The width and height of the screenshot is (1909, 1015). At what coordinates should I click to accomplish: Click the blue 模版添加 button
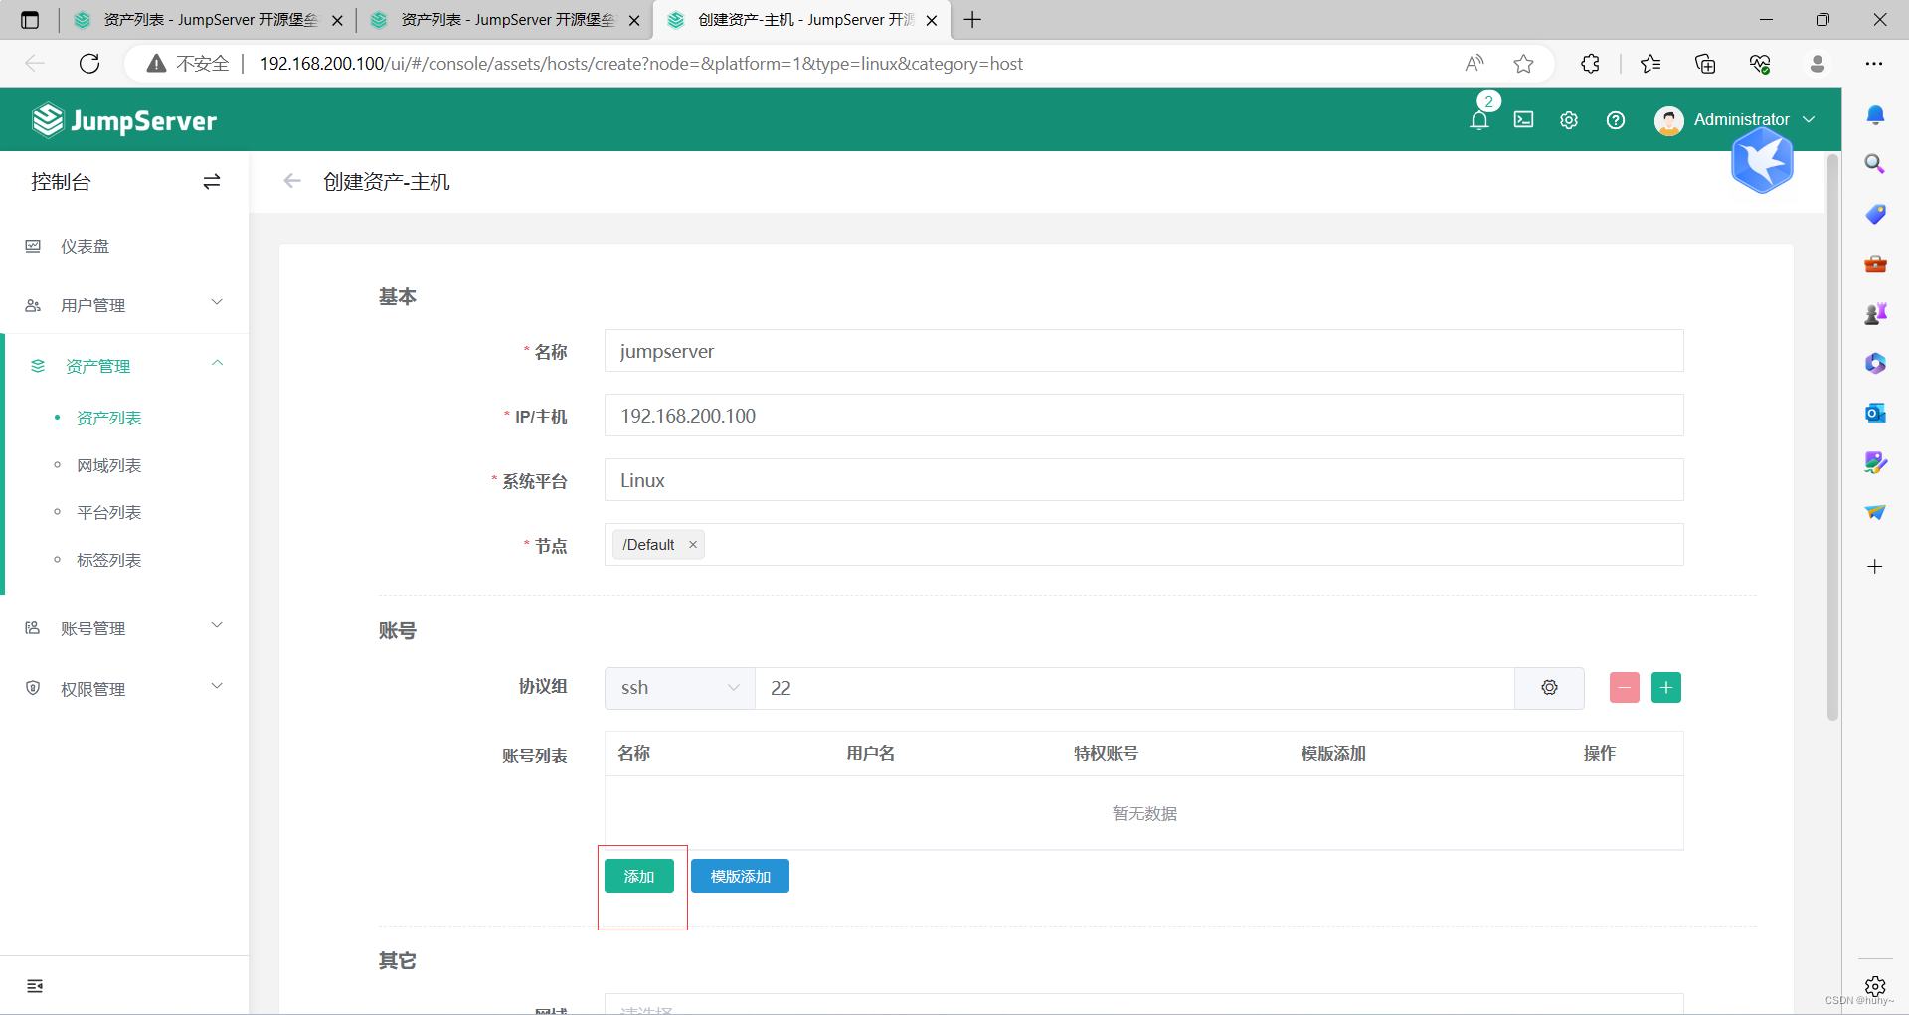pos(741,876)
